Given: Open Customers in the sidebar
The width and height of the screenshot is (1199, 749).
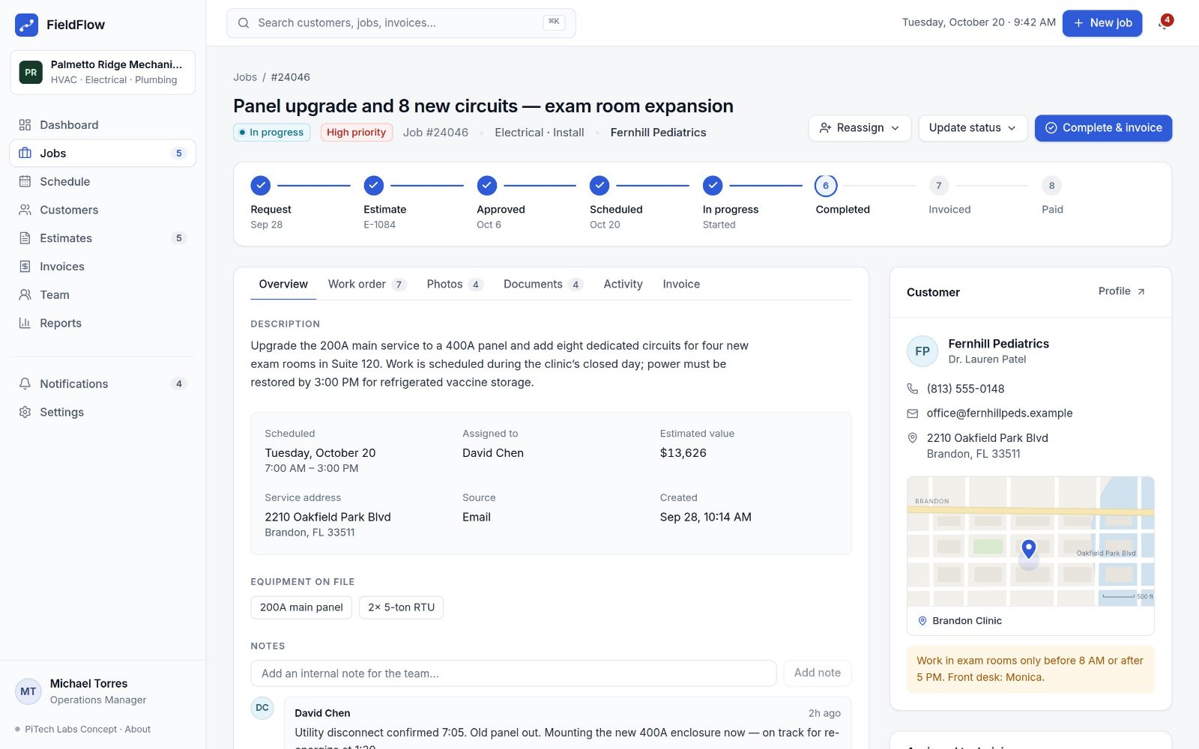Looking at the screenshot, I should 103,210.
